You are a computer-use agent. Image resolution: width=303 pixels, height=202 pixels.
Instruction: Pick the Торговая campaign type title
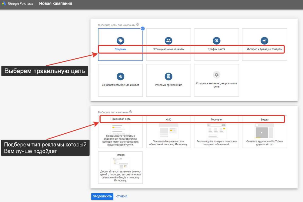pos(216,119)
